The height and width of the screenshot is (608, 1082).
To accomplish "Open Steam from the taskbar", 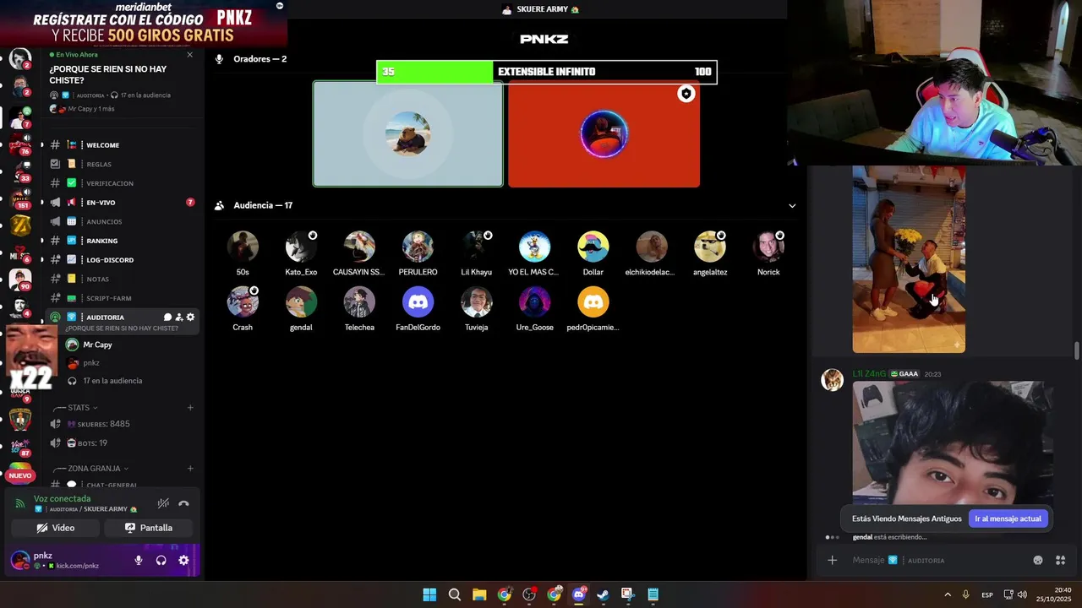I will pos(603,594).
